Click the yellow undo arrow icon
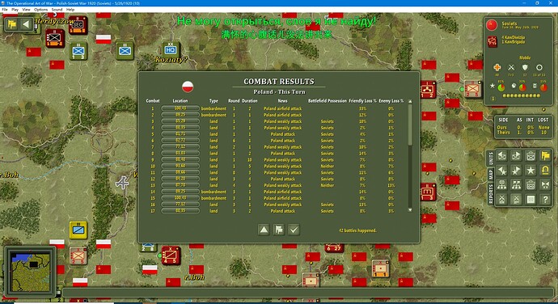The image size is (558, 304). pyautogui.click(x=545, y=171)
